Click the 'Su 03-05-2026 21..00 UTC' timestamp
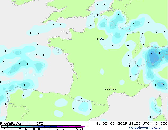The width and height of the screenshot is (168, 130). [123, 124]
